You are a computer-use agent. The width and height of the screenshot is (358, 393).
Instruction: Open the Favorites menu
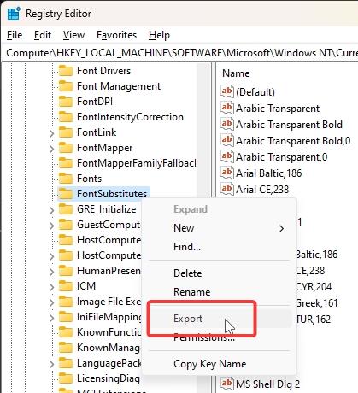pyautogui.click(x=117, y=35)
